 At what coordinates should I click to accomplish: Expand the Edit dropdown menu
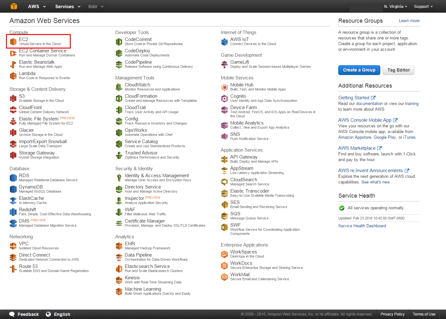[96, 6]
